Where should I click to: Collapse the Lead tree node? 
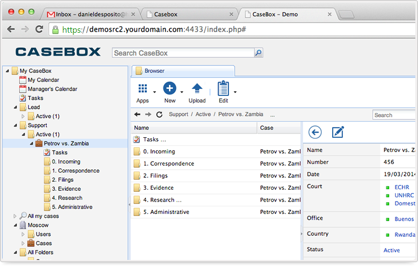click(x=16, y=107)
